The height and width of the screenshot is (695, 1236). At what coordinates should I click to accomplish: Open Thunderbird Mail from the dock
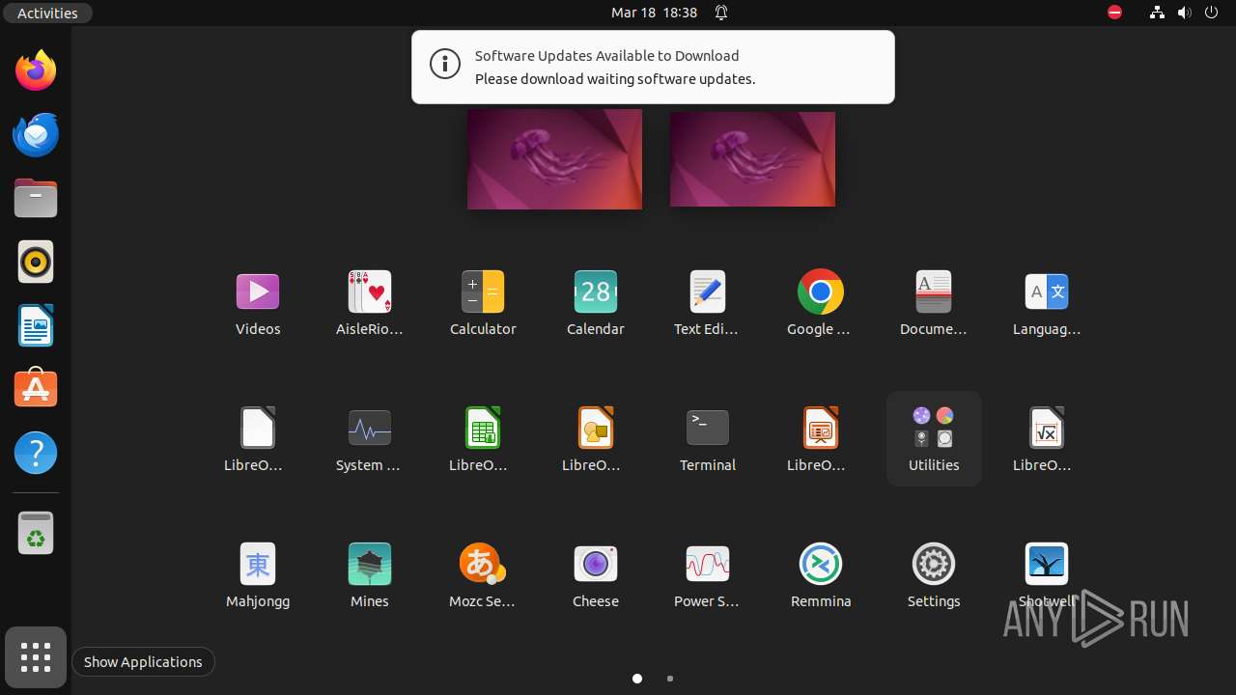[36, 134]
